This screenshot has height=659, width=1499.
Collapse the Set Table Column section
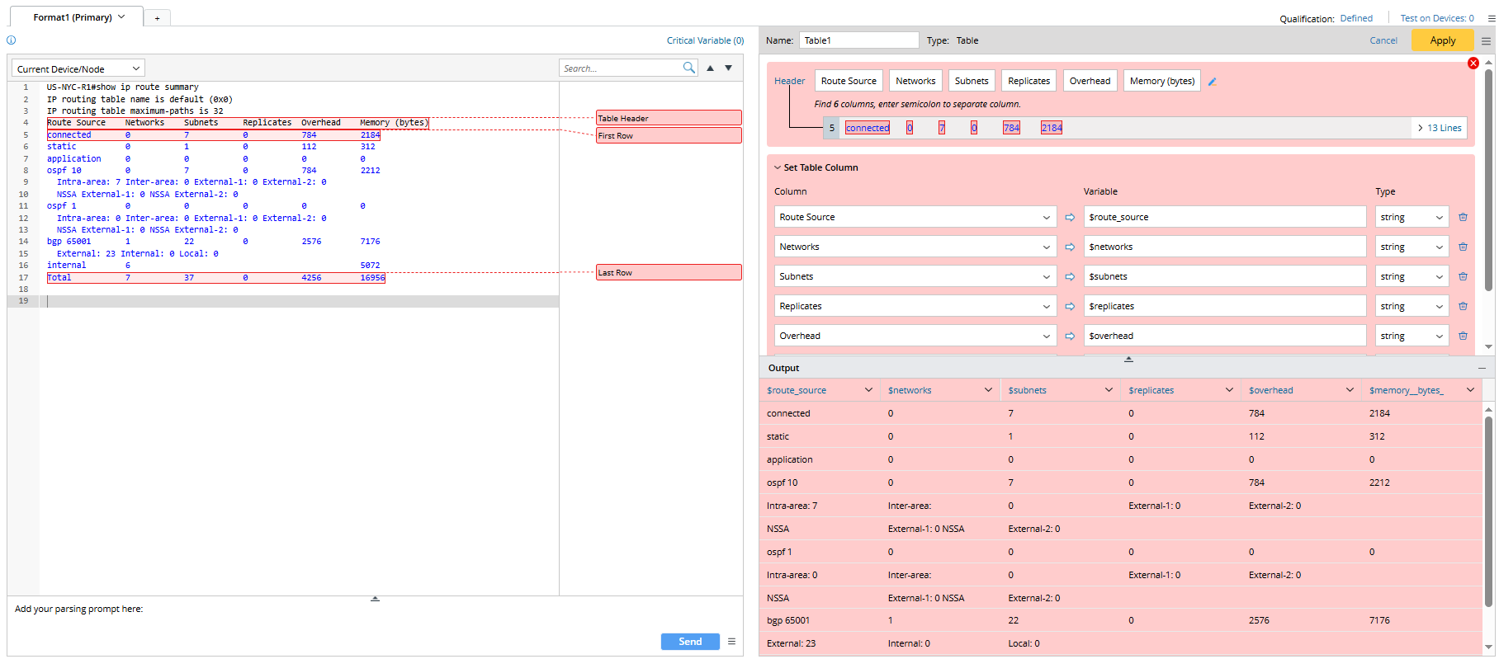pos(778,167)
